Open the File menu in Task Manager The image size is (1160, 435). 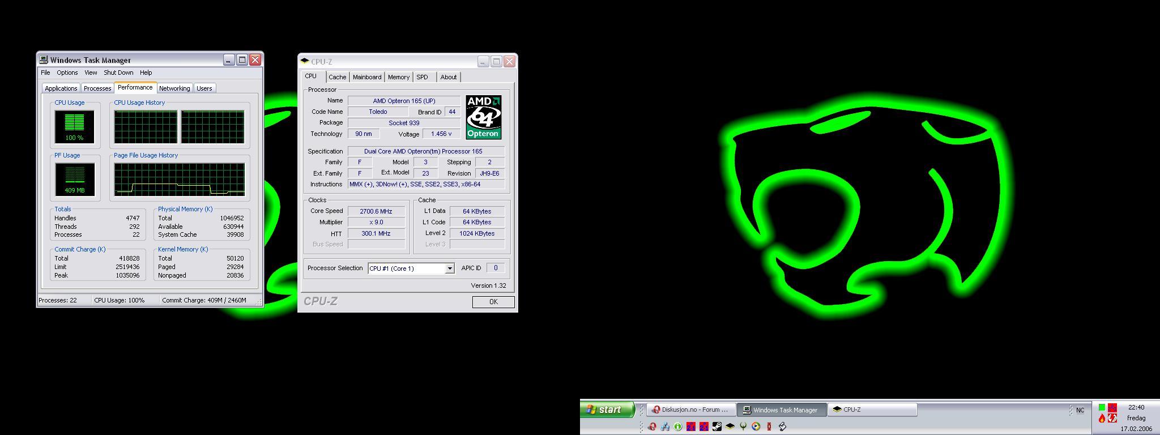point(45,72)
